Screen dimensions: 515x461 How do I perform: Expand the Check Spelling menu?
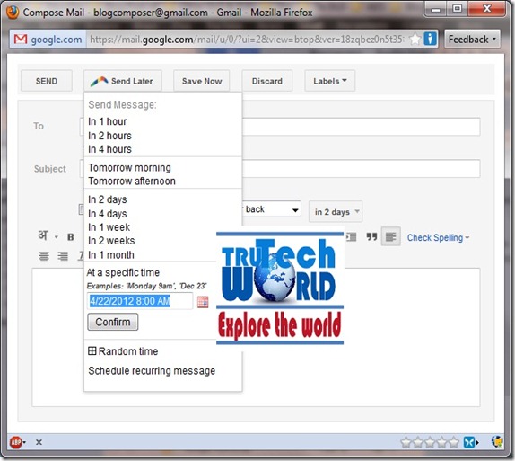[x=438, y=237]
